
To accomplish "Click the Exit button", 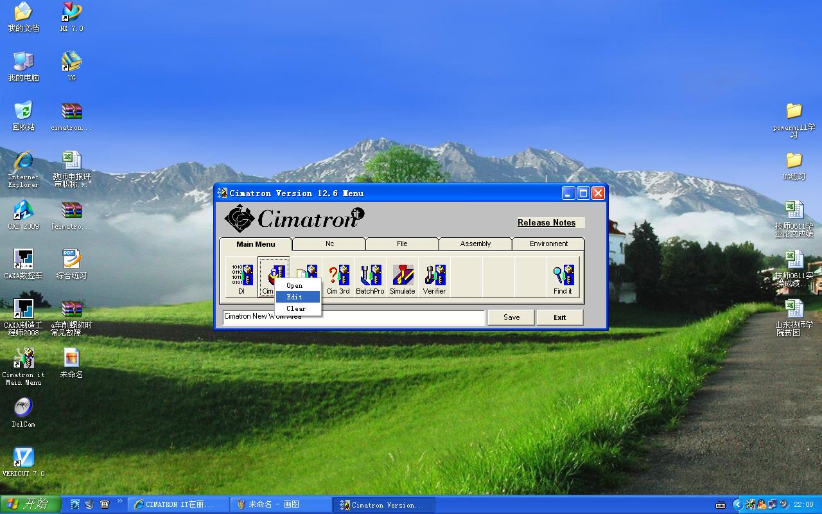I will [x=560, y=317].
